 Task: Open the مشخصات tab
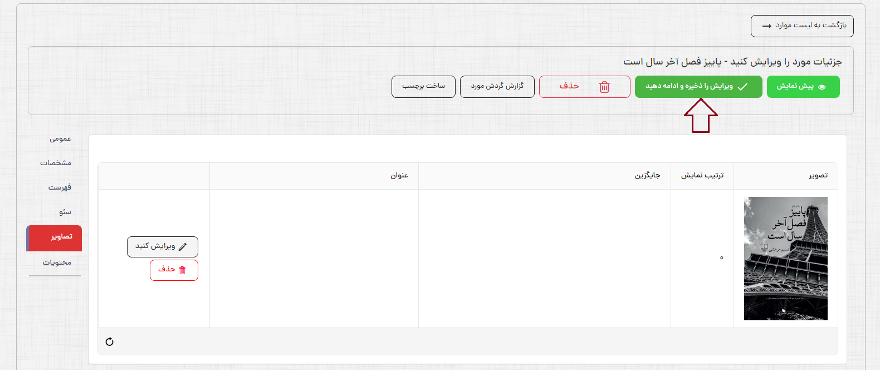tap(56, 163)
